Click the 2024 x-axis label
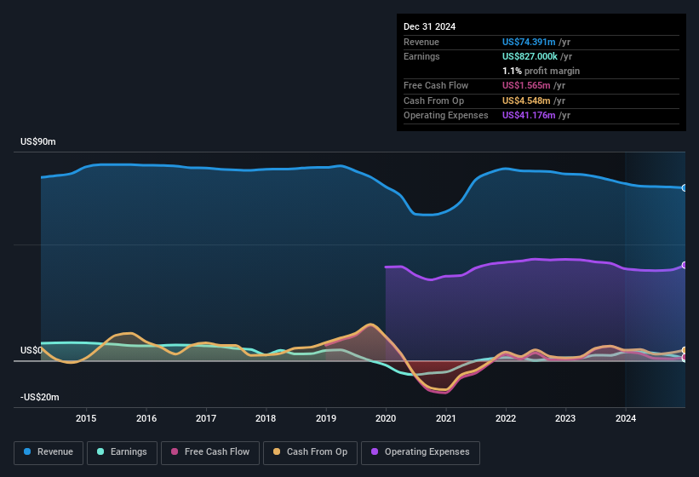 click(626, 418)
